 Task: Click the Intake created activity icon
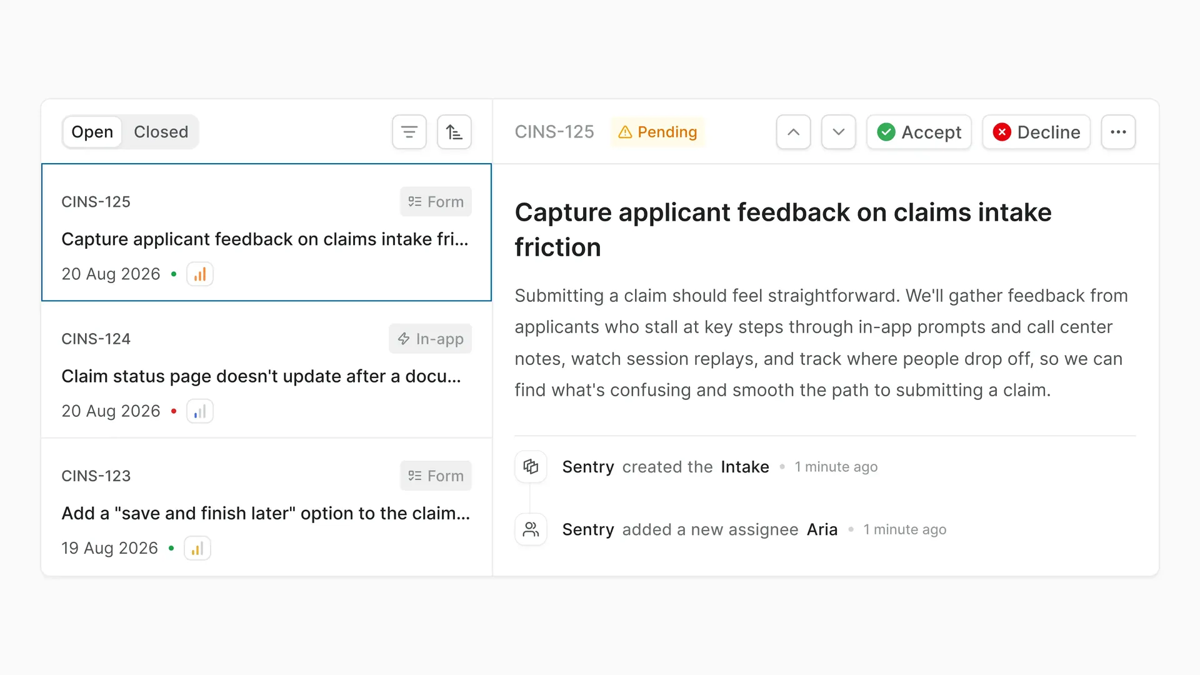point(531,467)
